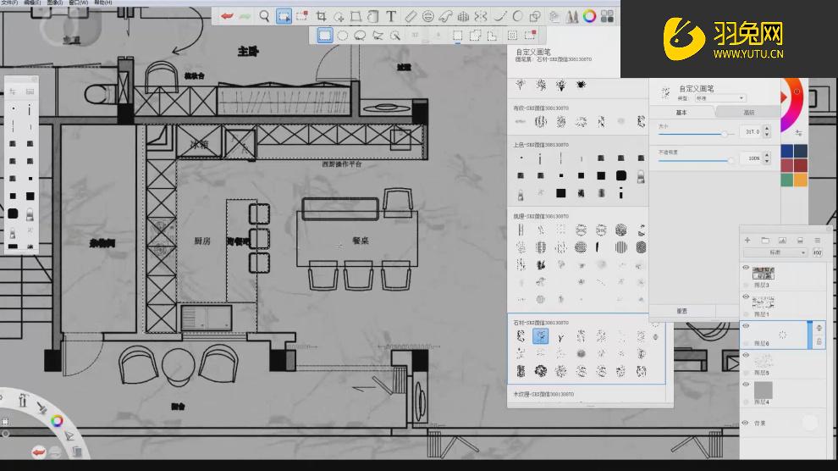Open 文件 menu
The image size is (838, 471).
(10, 3)
